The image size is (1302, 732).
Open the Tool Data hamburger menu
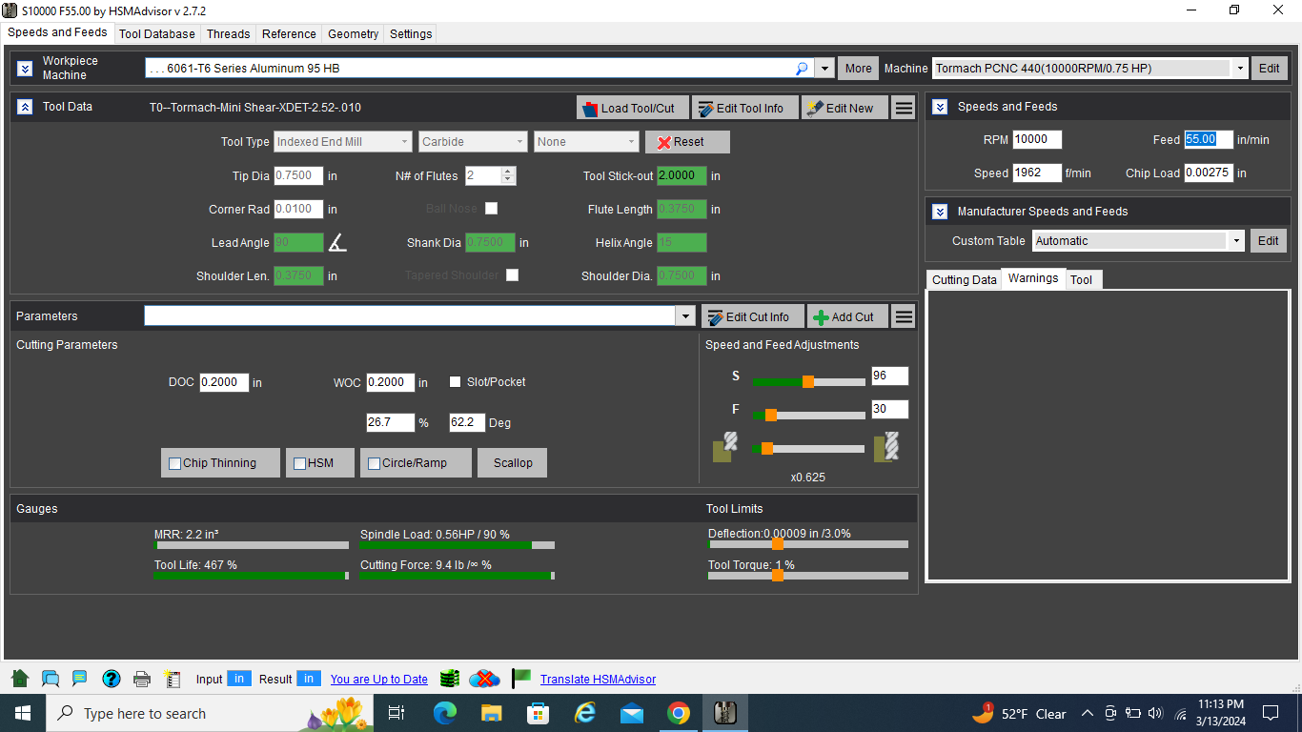pyautogui.click(x=904, y=108)
